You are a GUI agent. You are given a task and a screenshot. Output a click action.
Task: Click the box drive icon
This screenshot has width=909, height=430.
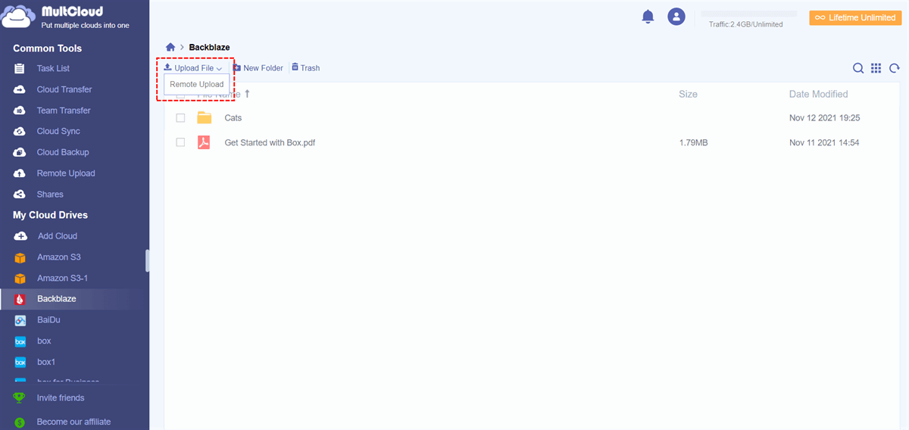coord(20,341)
